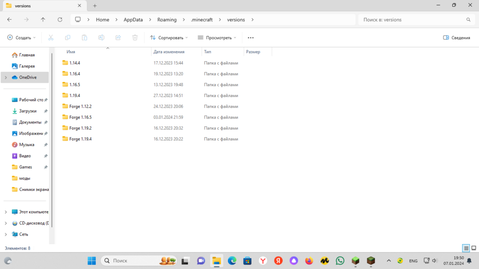Select the Forge 1.16.5 folder
Viewport: 479px width, 269px height.
pyautogui.click(x=80, y=117)
